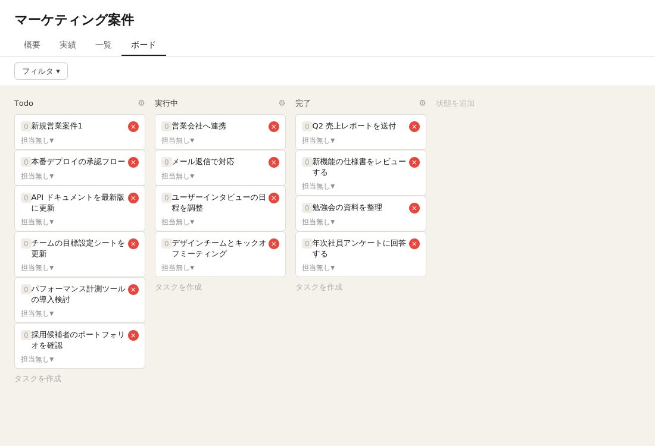Remove 採用候補者のポートフォリオを確認 card
The width and height of the screenshot is (655, 446).
tap(133, 335)
